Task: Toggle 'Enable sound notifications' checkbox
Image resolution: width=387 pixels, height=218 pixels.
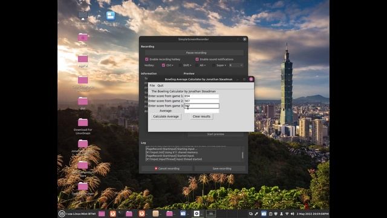Action: point(197,59)
